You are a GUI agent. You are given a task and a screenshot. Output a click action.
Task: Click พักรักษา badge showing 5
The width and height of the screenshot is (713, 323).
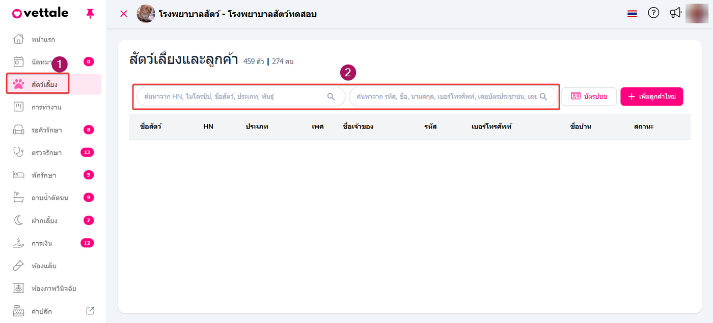pos(89,175)
